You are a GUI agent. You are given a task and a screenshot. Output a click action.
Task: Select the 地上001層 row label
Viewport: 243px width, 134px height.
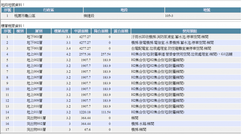click(x=34, y=54)
